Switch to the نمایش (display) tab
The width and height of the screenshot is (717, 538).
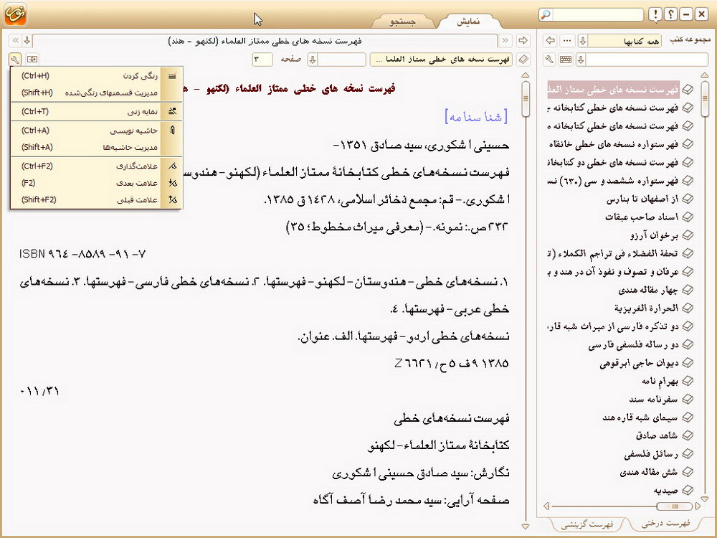coord(468,22)
